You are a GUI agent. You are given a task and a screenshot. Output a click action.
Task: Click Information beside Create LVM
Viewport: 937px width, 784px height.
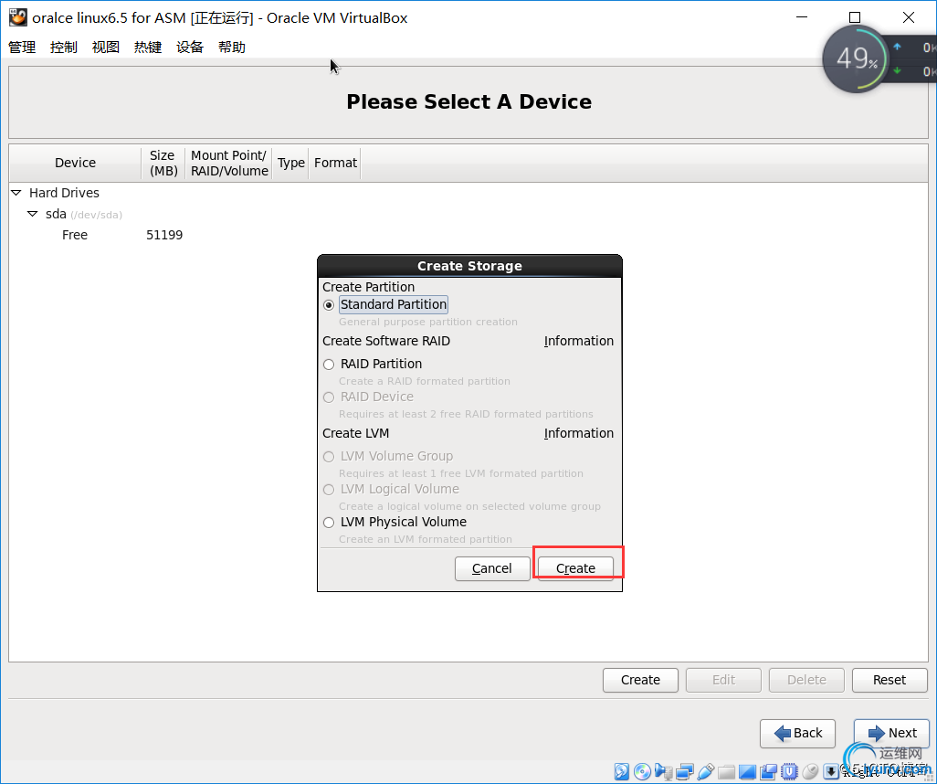[578, 433]
